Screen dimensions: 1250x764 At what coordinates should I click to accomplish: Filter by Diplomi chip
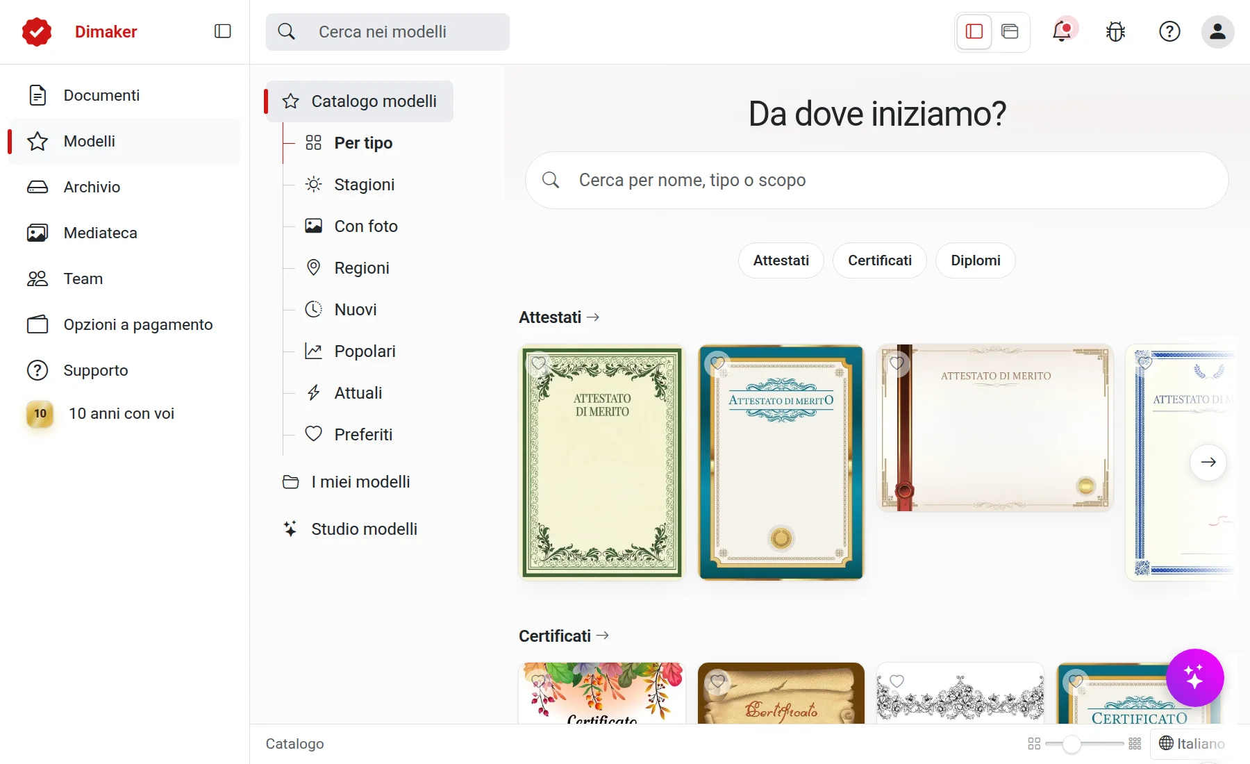click(976, 260)
